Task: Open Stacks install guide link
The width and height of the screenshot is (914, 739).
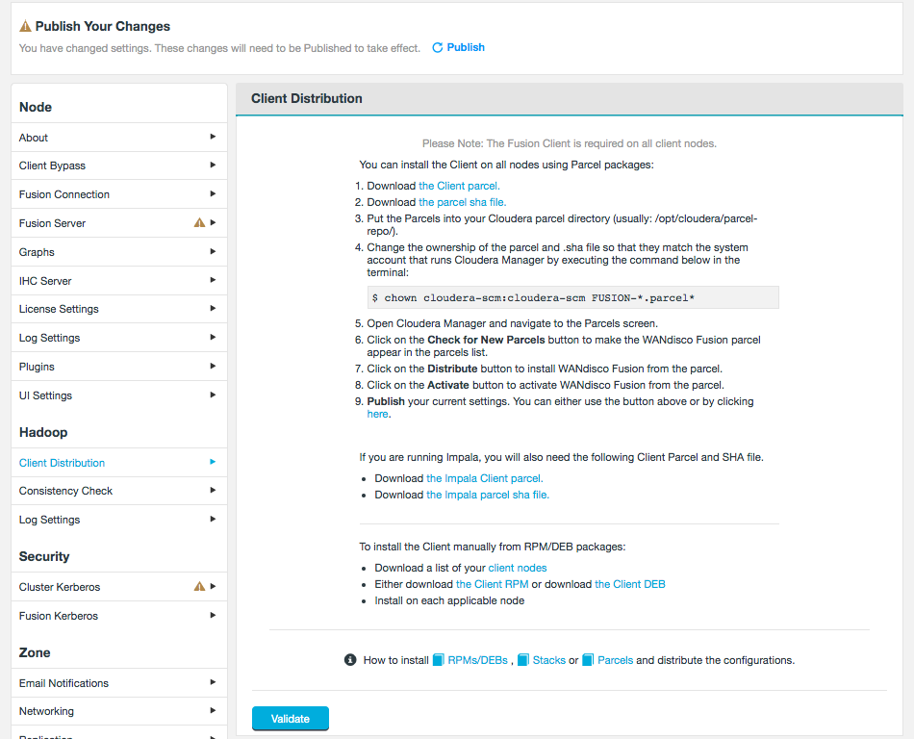Action: (x=548, y=660)
